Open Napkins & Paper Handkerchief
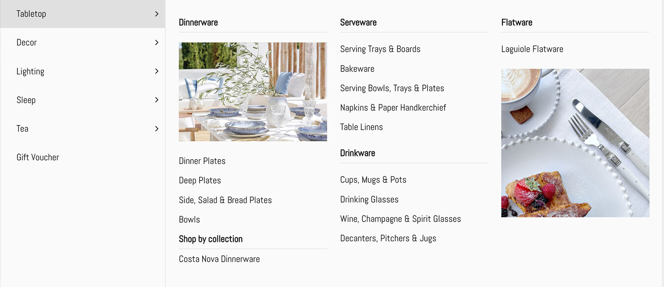664x287 pixels. tap(393, 108)
